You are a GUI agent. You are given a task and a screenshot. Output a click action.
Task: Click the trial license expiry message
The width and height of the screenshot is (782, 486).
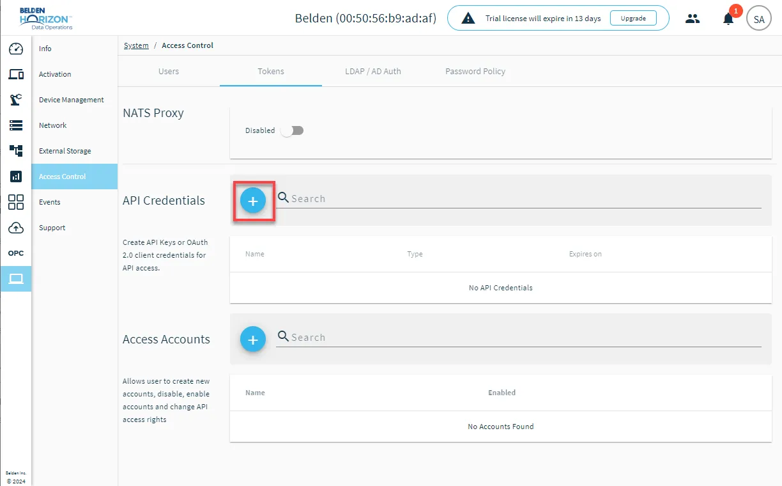pos(543,19)
